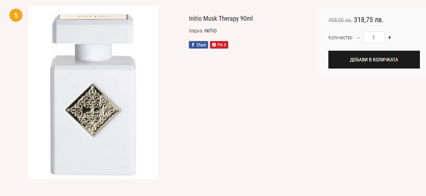
Task: Add to cart via ДОБАВИ В КОЛИЧКАТА button
Action: (374, 60)
